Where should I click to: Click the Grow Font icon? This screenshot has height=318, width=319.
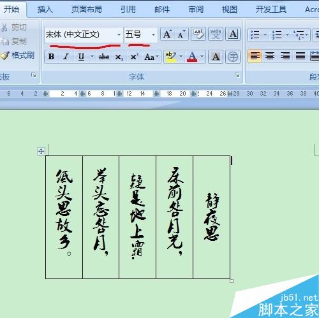pos(167,34)
